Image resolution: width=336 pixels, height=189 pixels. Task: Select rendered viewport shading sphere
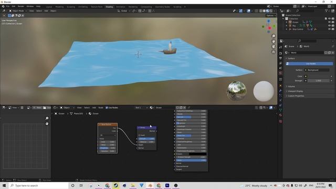coord(271,10)
